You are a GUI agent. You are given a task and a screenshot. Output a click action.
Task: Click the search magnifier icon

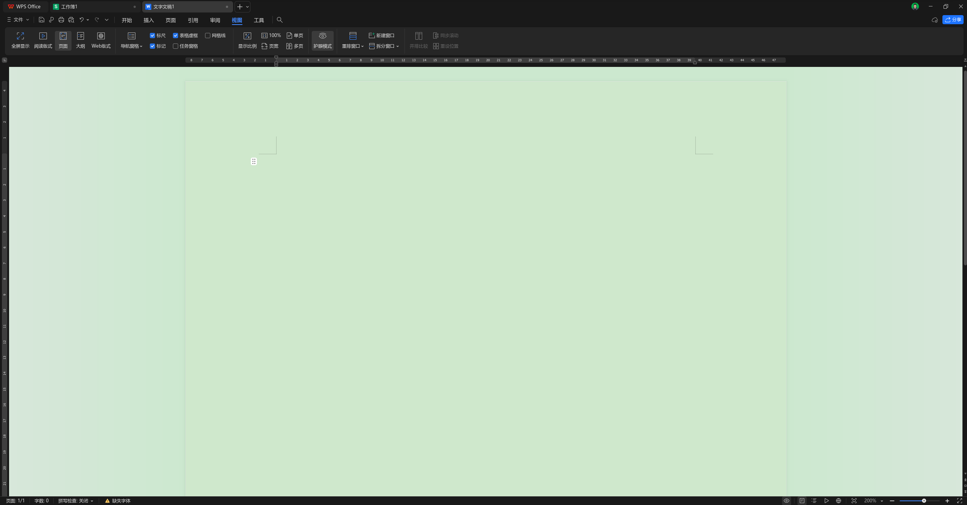click(280, 20)
